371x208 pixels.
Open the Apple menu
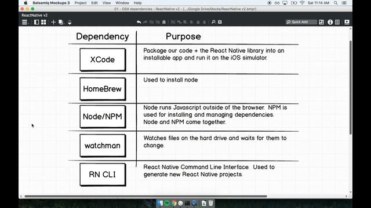point(26,3)
